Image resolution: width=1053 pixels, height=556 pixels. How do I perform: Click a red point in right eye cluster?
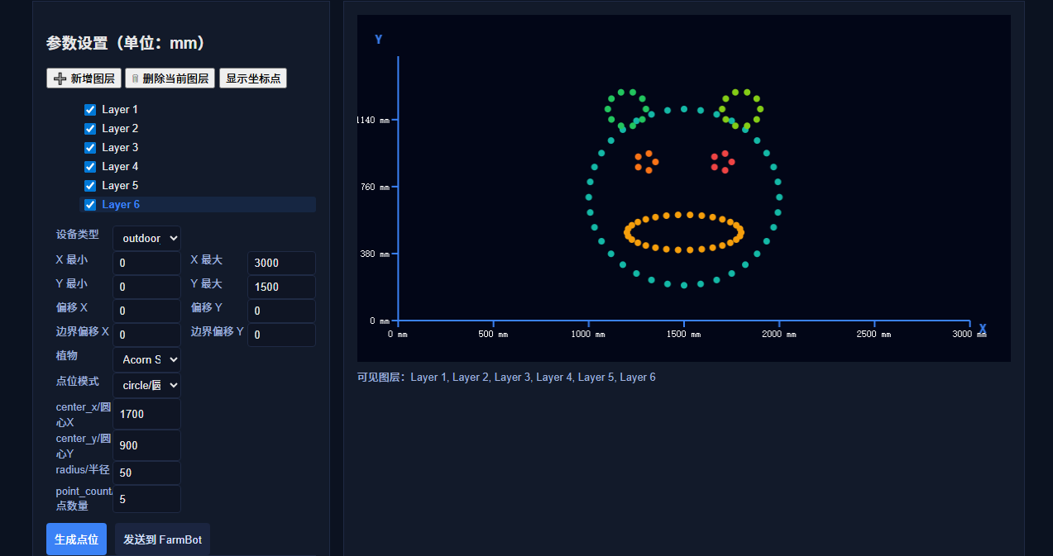(725, 154)
